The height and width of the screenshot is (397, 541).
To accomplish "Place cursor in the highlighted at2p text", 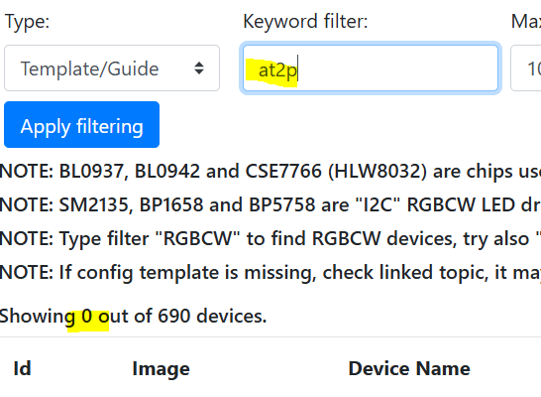I will click(277, 70).
